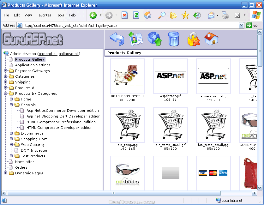
Task: Select the 0018-0503-0205-1 cart thumbnail
Action: [128, 76]
